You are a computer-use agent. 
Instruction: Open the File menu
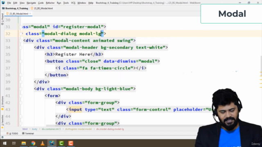coord(9,3)
